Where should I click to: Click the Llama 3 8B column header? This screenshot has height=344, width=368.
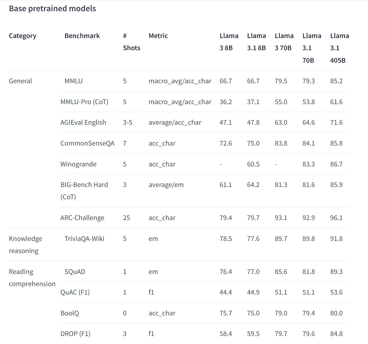coord(229,42)
